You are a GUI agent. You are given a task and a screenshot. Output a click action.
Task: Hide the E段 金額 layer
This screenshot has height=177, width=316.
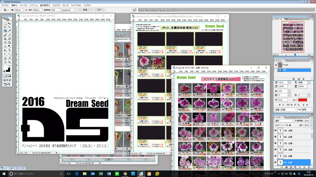pyautogui.click(x=275, y=156)
